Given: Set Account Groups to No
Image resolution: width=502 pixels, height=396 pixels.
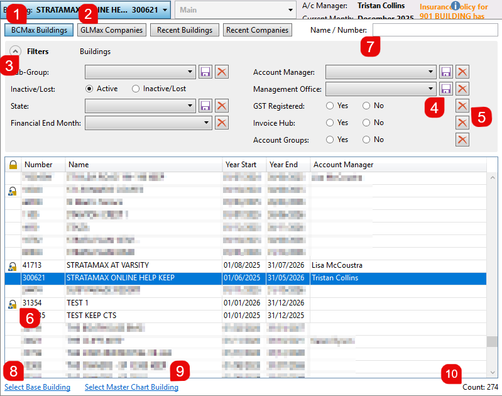Looking at the screenshot, I should point(366,140).
